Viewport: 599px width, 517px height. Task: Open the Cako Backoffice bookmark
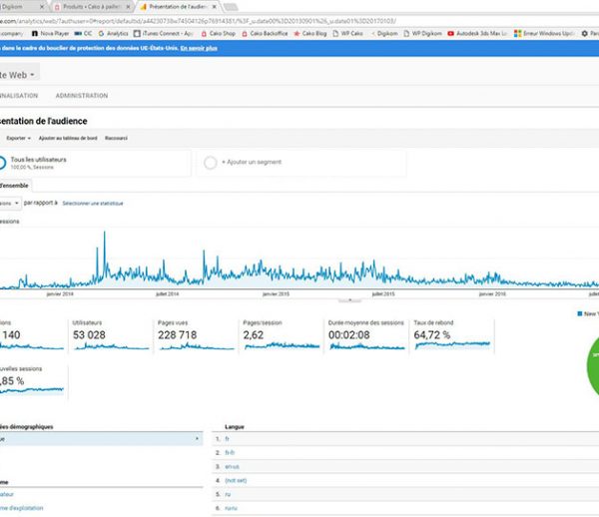click(265, 34)
